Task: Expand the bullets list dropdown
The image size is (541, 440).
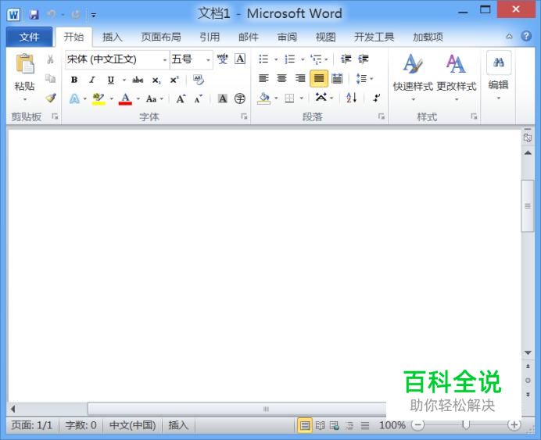Action: [x=276, y=59]
